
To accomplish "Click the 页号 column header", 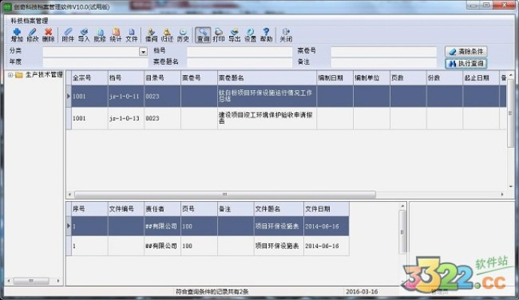I will coord(199,209).
